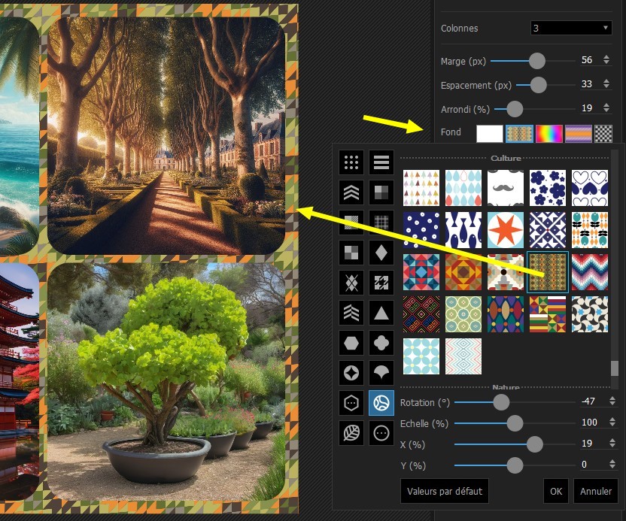626x521 pixels.
Task: Adjust the Y (%) value stepper
Action: pos(612,464)
